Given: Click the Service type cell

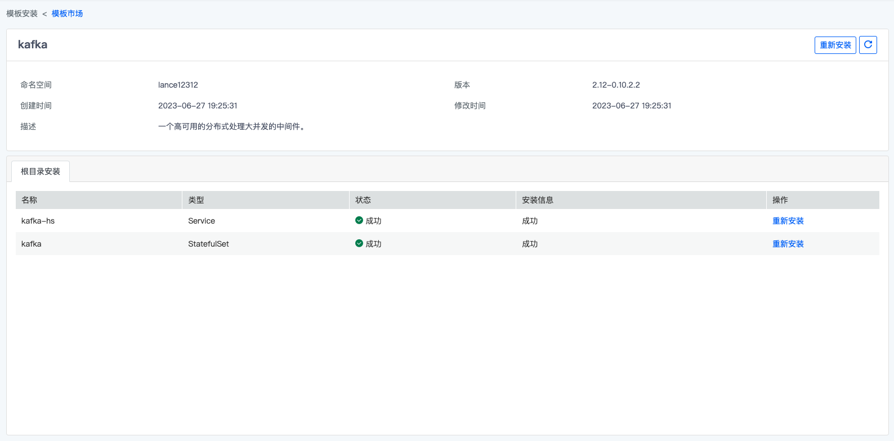Looking at the screenshot, I should tap(202, 221).
